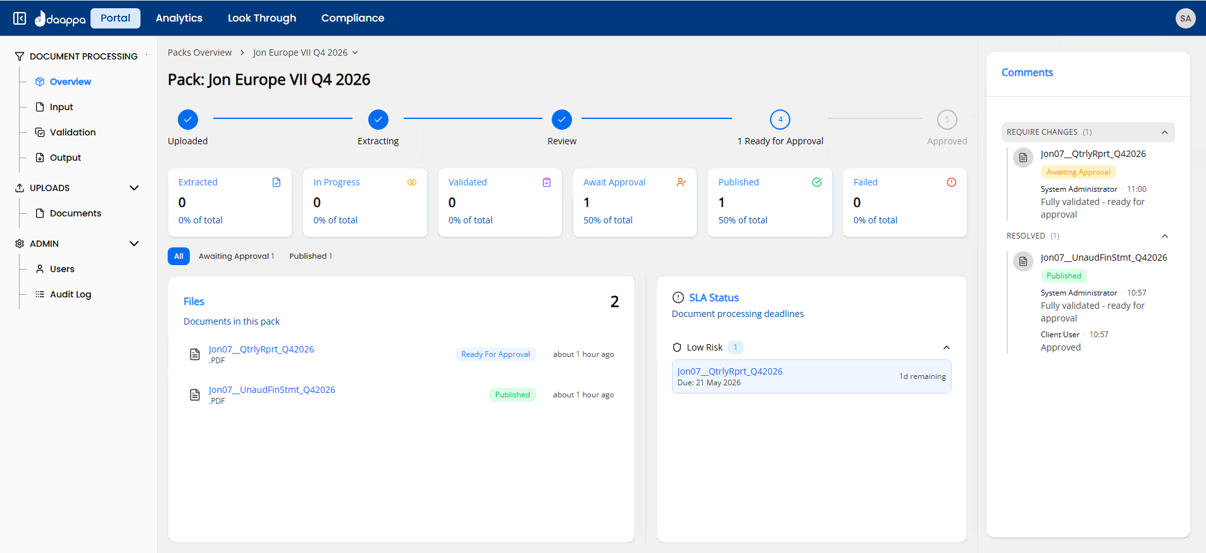
Task: Collapse the Low Risk SLA group
Action: 947,347
